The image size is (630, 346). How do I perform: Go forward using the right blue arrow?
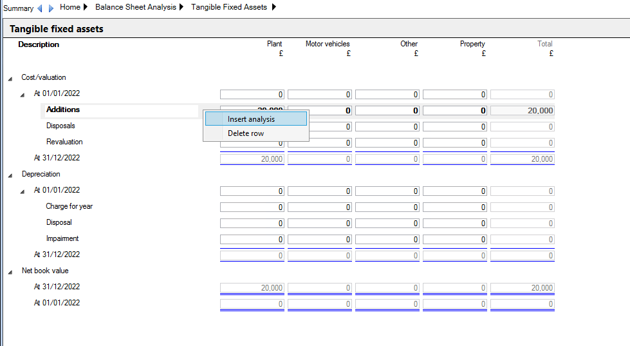click(51, 8)
